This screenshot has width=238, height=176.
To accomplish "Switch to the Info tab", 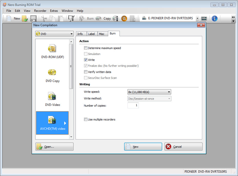I will click(x=81, y=34).
